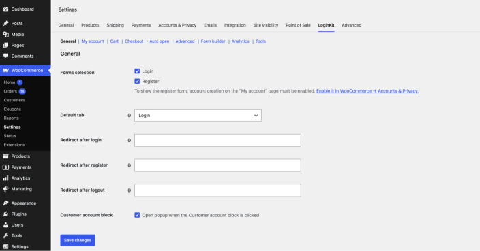Click the Orders count badge
The height and width of the screenshot is (251, 480).
(22, 91)
